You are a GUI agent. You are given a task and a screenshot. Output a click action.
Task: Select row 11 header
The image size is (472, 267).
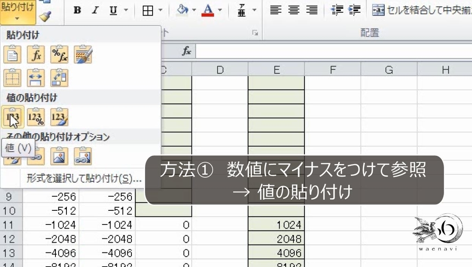click(x=11, y=225)
